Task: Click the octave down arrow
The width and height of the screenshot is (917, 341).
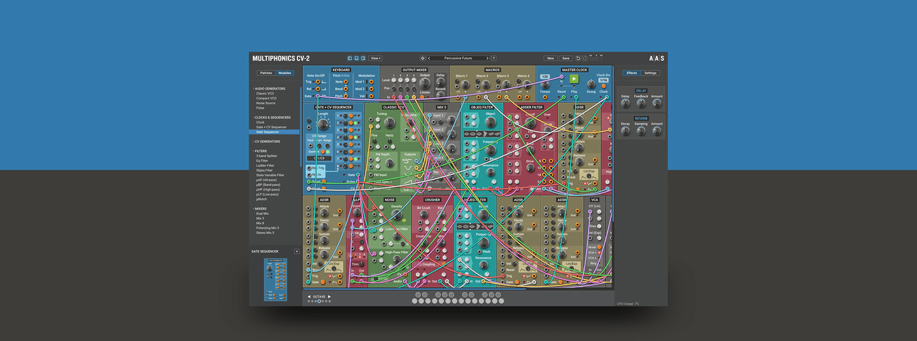Action: (309, 297)
